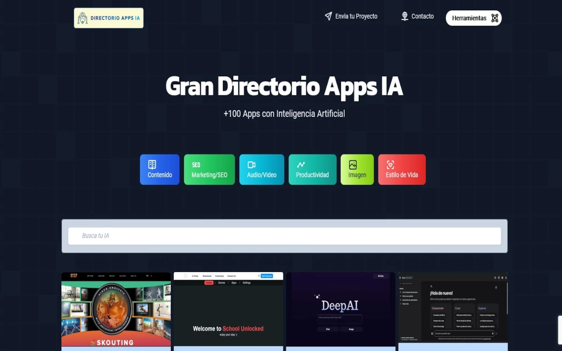The image size is (562, 351).
Task: Select the Contenido book icon
Action: pyautogui.click(x=152, y=164)
